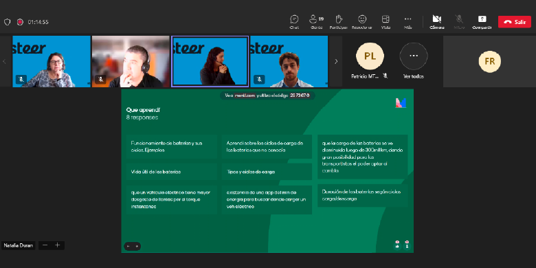536x268 pixels.
Task: Raise your hand in the meeting
Action: coord(338,22)
